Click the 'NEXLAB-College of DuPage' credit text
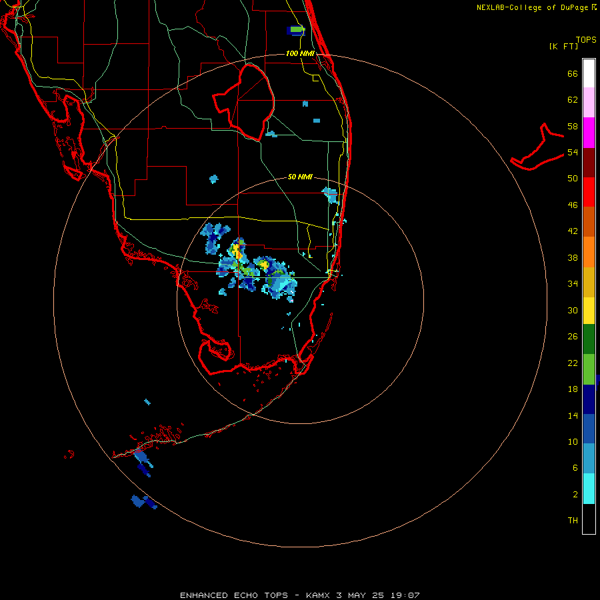The image size is (600, 600). [x=532, y=7]
